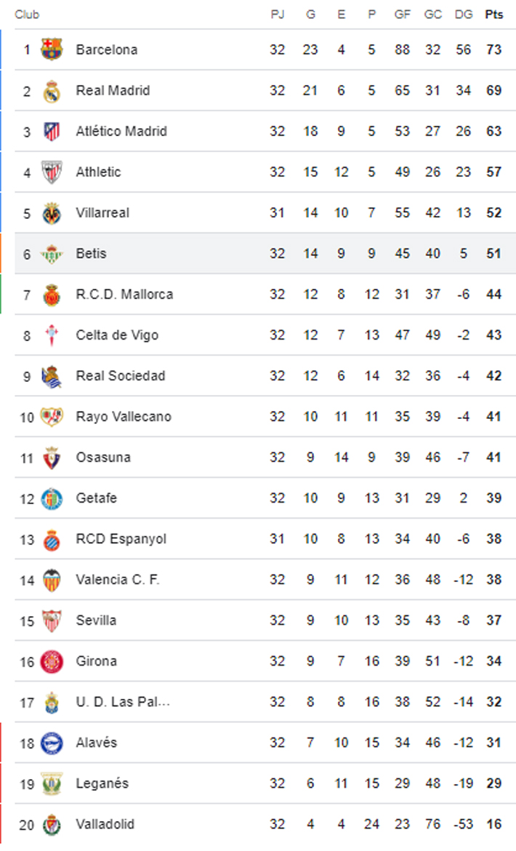The height and width of the screenshot is (851, 516).
Task: Click the Real Madrid crest icon
Action: pos(52,91)
